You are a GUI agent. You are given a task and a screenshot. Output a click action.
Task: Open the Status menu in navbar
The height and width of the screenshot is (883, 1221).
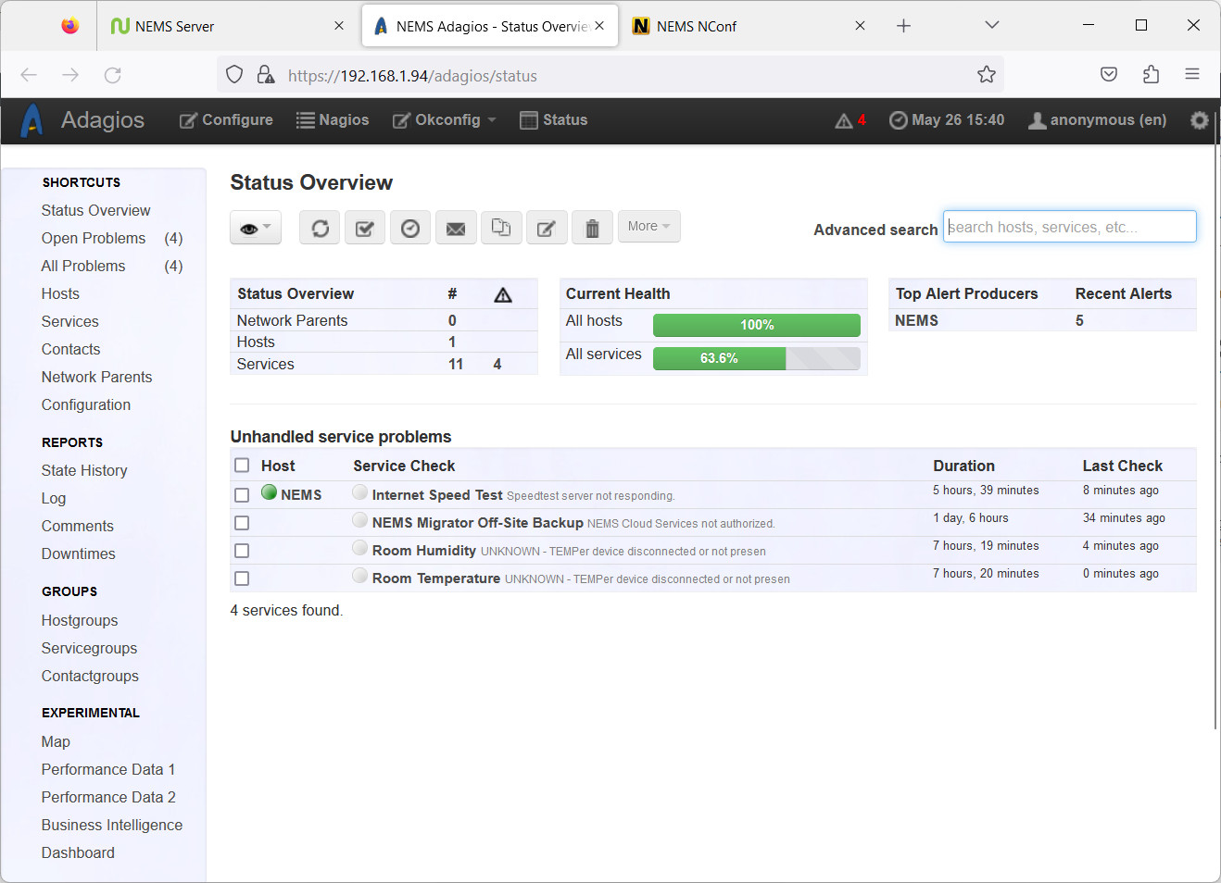[554, 120]
